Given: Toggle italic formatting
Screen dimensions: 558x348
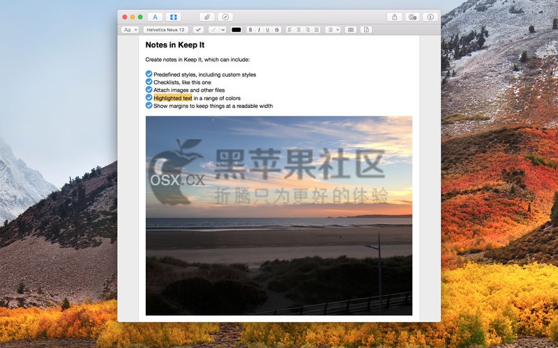Looking at the screenshot, I should (259, 30).
